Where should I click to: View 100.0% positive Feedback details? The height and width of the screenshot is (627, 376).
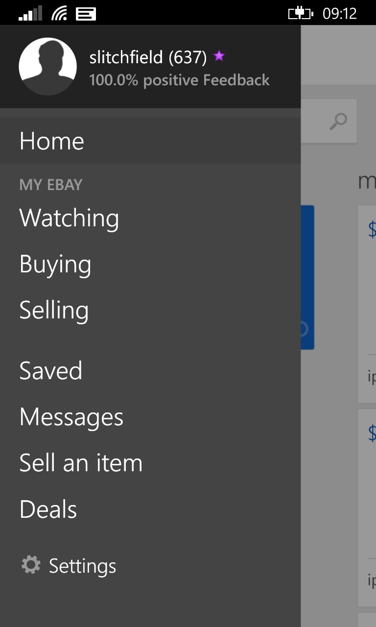point(179,80)
